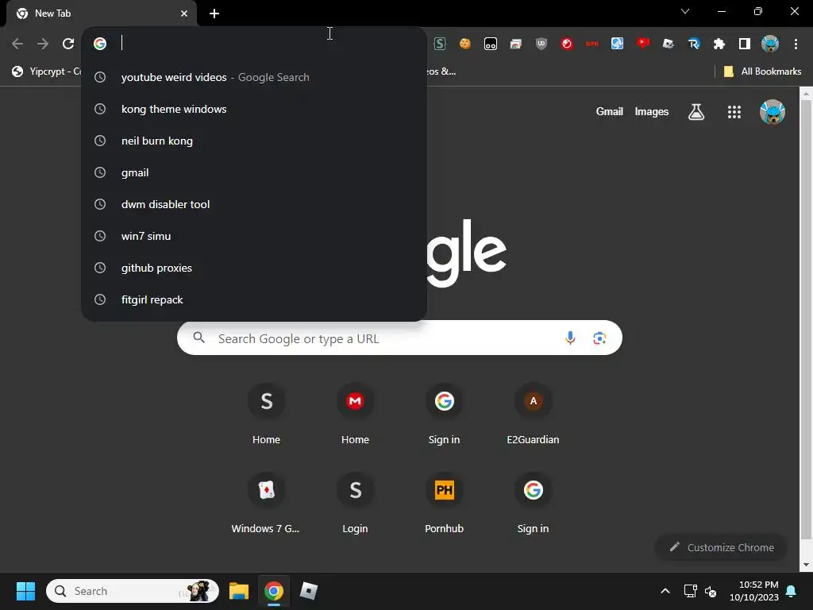Choose 'dwm disabler tool' suggestion
The height and width of the screenshot is (610, 813).
[x=254, y=204]
